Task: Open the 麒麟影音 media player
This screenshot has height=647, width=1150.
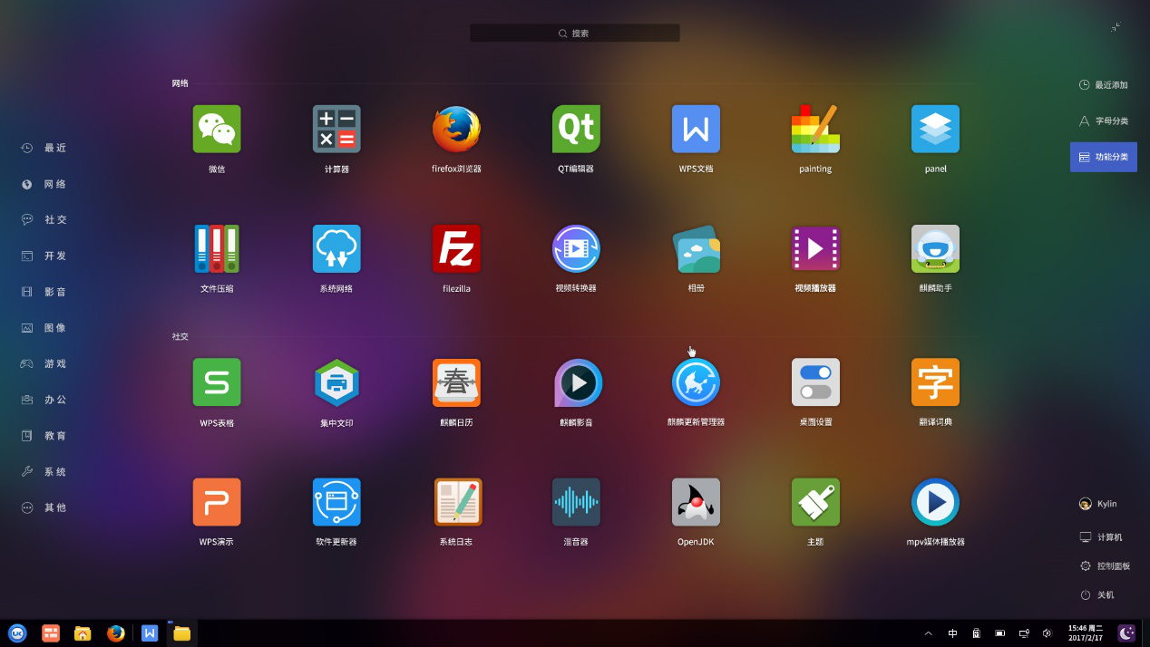Action: [576, 382]
